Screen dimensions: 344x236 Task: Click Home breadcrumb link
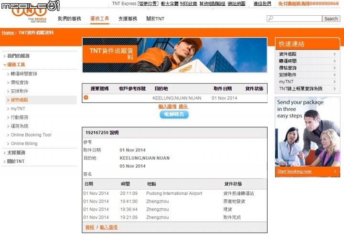[x=8, y=32]
